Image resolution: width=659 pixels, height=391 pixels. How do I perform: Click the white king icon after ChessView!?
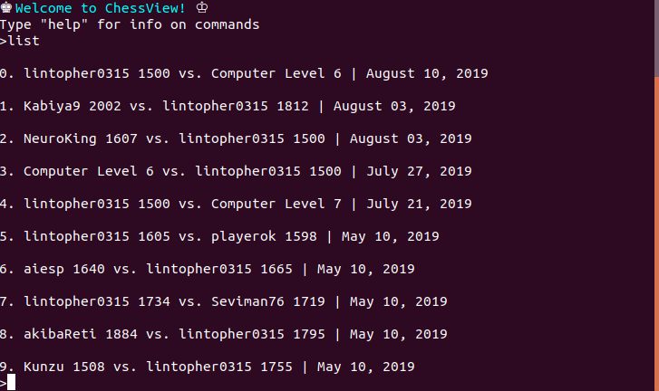tap(202, 7)
